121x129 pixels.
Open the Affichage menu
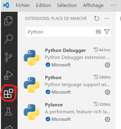click(93, 5)
